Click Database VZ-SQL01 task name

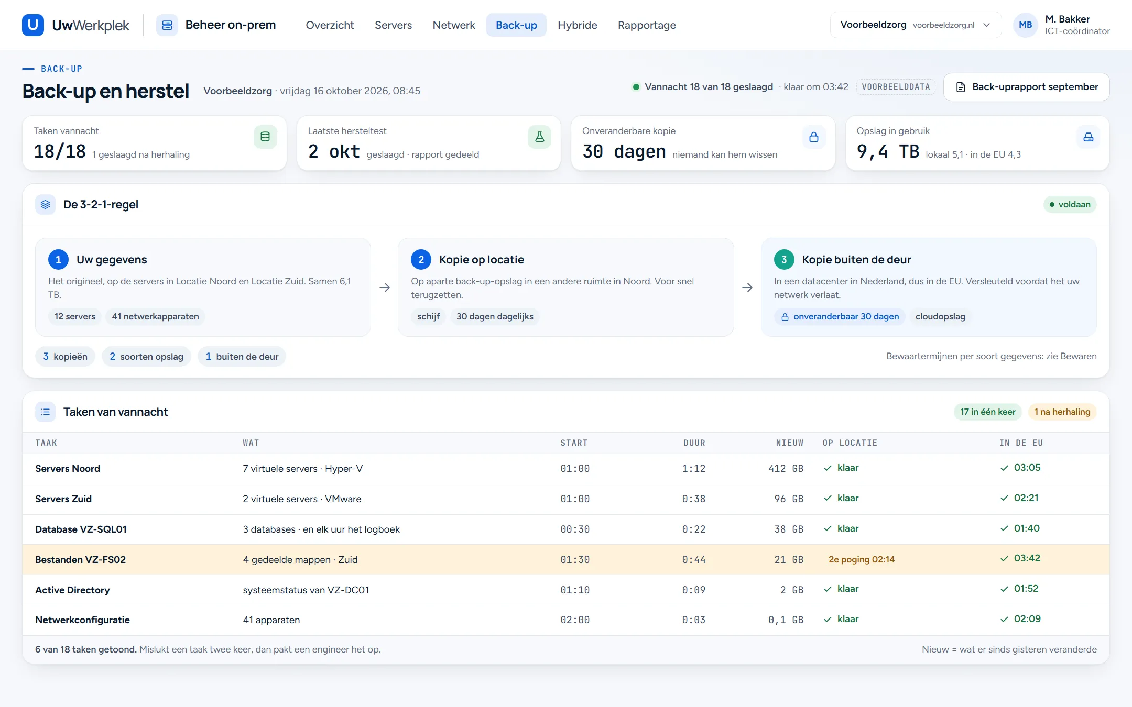[81, 529]
